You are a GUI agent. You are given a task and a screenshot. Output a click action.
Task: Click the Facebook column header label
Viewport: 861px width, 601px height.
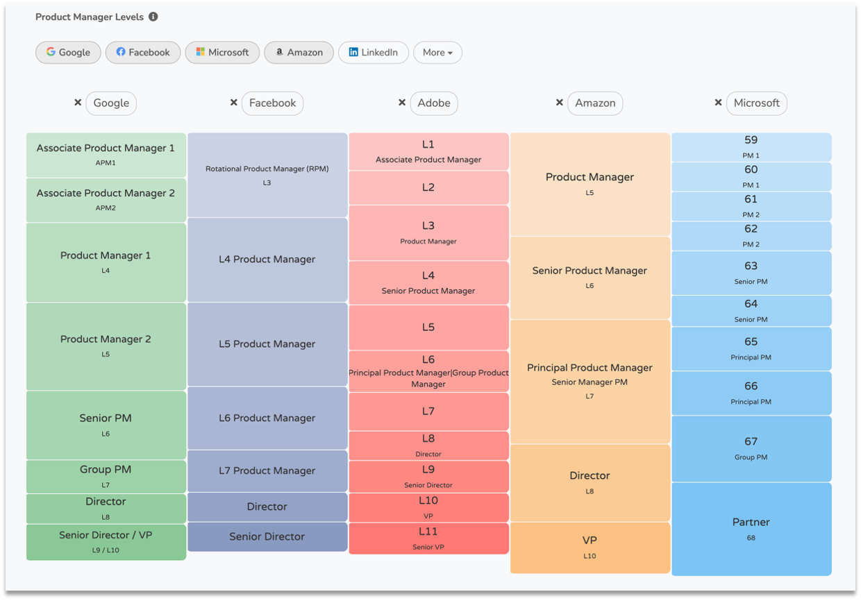point(272,103)
